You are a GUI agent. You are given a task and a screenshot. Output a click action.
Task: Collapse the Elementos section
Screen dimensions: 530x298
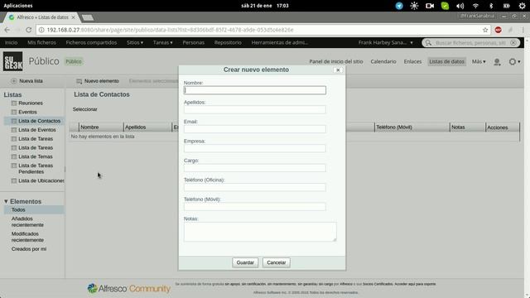pyautogui.click(x=22, y=201)
